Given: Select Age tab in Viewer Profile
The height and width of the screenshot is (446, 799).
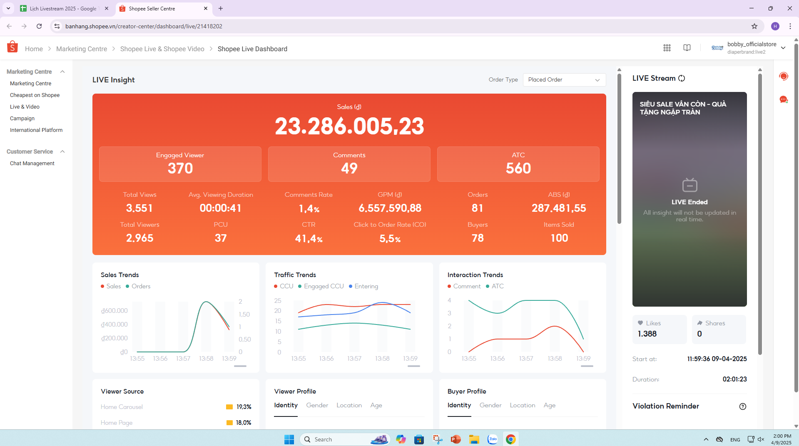Looking at the screenshot, I should click(x=376, y=405).
